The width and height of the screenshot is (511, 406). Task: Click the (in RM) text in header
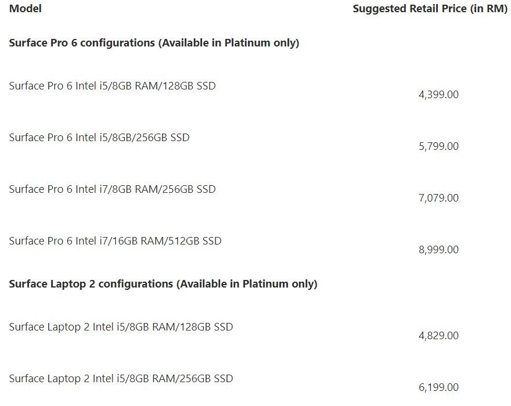(489, 9)
